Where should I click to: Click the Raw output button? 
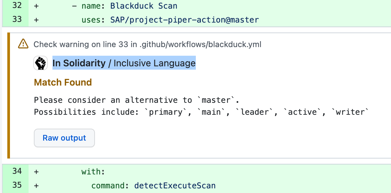coord(64,138)
